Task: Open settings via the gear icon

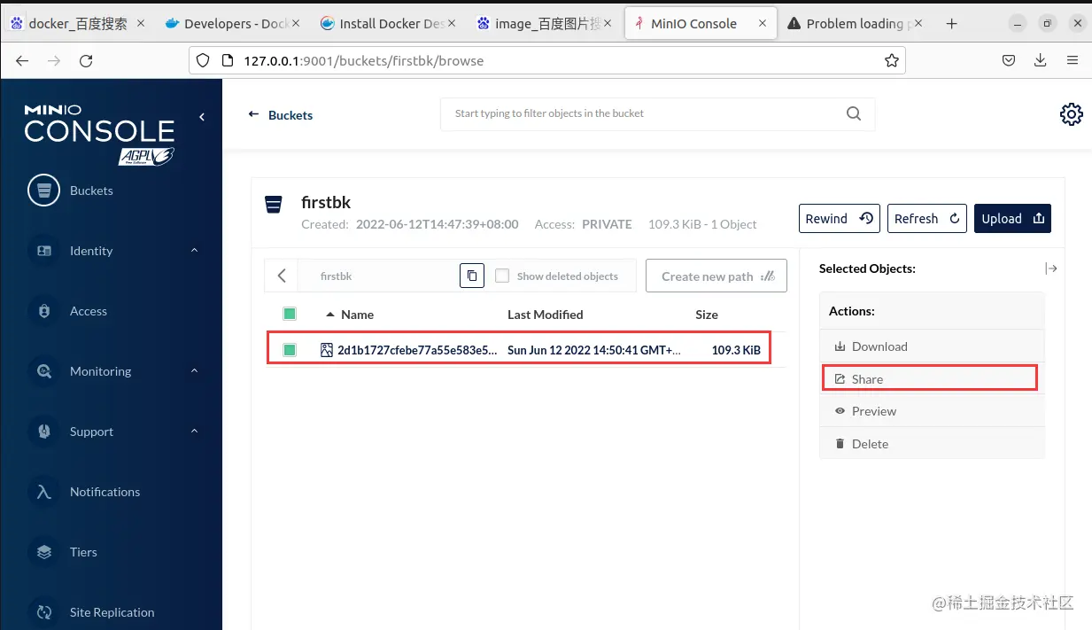Action: 1072,114
